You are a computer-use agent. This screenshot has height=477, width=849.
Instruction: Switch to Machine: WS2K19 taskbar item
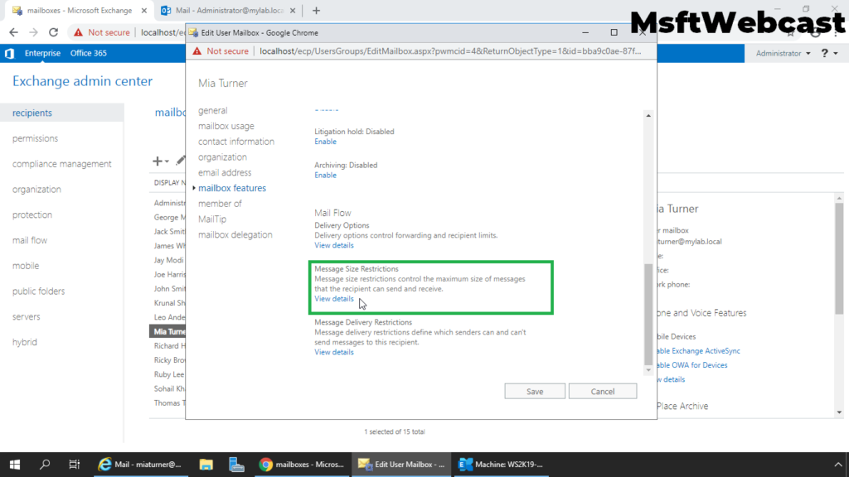(x=501, y=464)
